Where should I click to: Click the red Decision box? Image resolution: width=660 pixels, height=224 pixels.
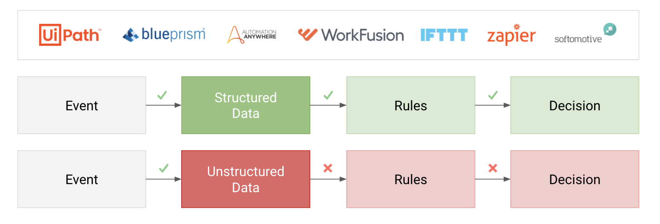coord(575,179)
